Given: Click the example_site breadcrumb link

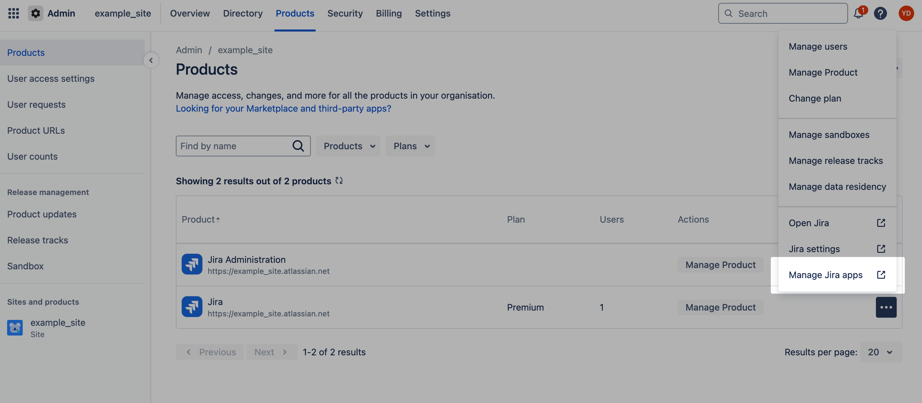Looking at the screenshot, I should click(x=245, y=50).
